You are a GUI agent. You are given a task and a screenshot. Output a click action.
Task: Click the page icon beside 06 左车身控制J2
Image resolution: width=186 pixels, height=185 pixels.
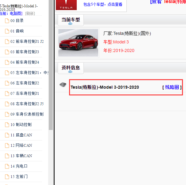(x=7, y=83)
